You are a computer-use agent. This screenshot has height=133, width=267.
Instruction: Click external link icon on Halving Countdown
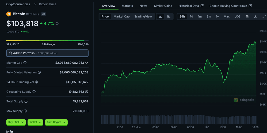250,6
